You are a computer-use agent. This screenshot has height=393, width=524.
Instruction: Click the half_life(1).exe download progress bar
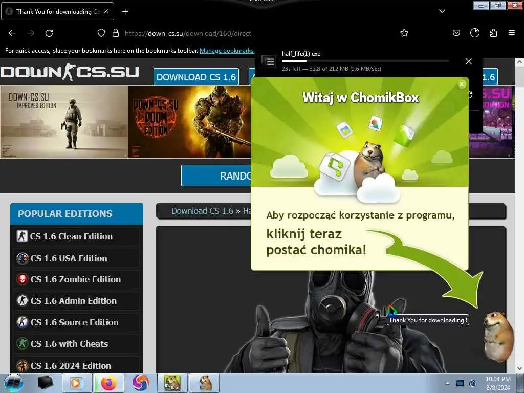(x=365, y=61)
